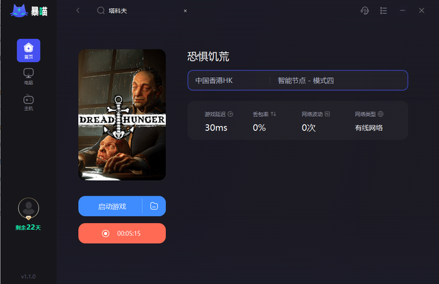Screen dimensions: 439x284
Task: Open the list menu icon in title bar
Action: 383,11
